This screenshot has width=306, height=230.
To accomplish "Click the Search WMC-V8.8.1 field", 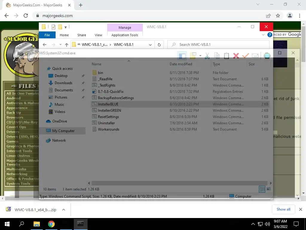I will [x=218, y=45].
